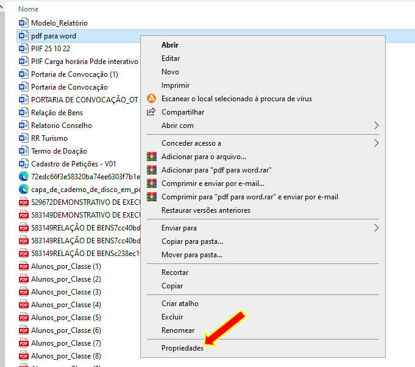415x367 pixels.
Task: Click PDF icon of 583149RELAÇÃO DE BENSc238ec1
Action: point(24,254)
